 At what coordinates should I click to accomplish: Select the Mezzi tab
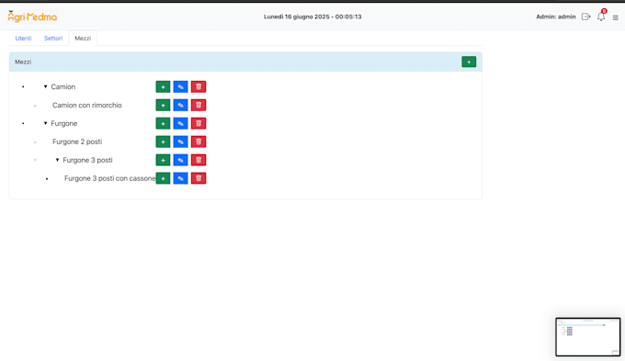coord(83,39)
